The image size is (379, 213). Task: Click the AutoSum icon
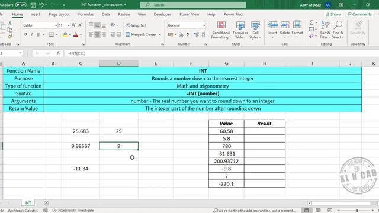[x=311, y=22]
